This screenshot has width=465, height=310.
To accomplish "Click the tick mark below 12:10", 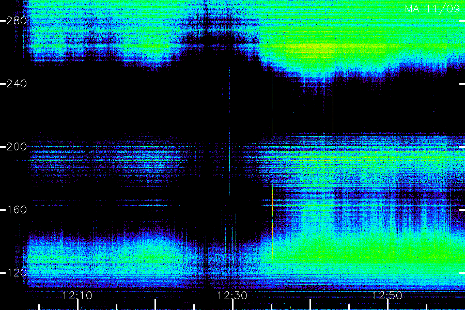I will click(x=78, y=305).
